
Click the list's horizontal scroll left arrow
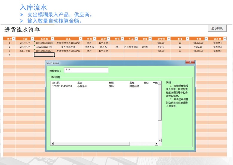click(x=52, y=144)
